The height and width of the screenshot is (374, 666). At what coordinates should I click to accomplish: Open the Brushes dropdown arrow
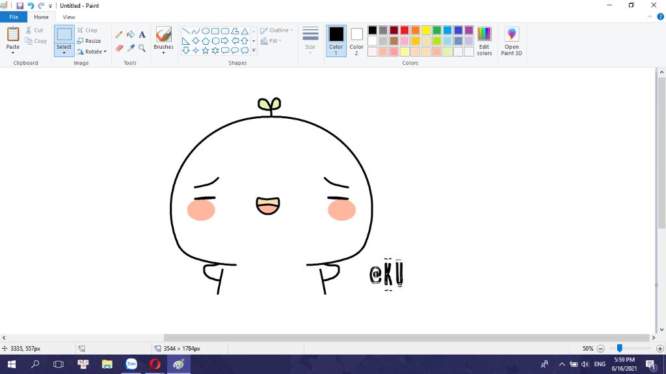(x=163, y=53)
